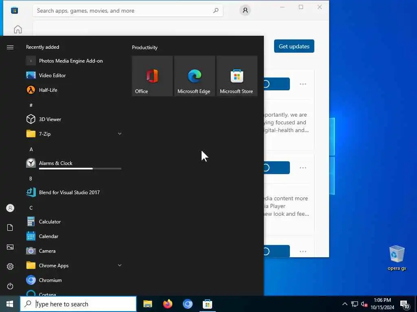The height and width of the screenshot is (312, 417).
Task: Open Chromium from the taskbar
Action: click(x=187, y=304)
